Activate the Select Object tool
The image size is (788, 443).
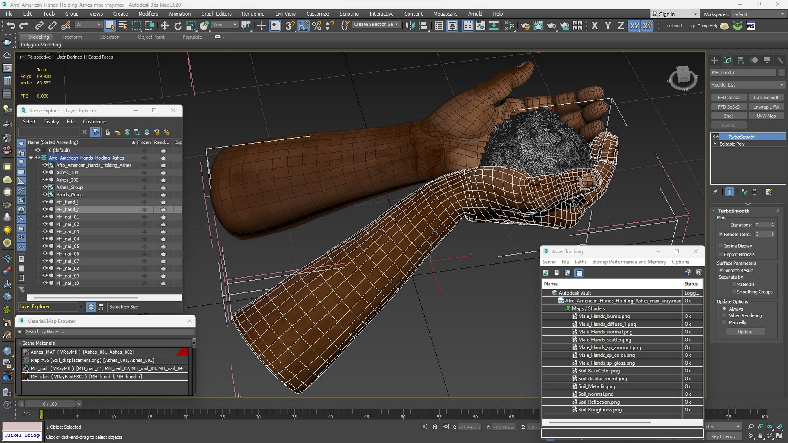click(110, 25)
